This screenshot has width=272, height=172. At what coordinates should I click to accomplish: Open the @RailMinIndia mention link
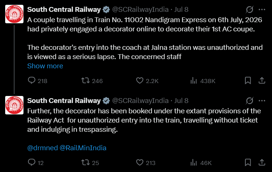tap(83, 148)
